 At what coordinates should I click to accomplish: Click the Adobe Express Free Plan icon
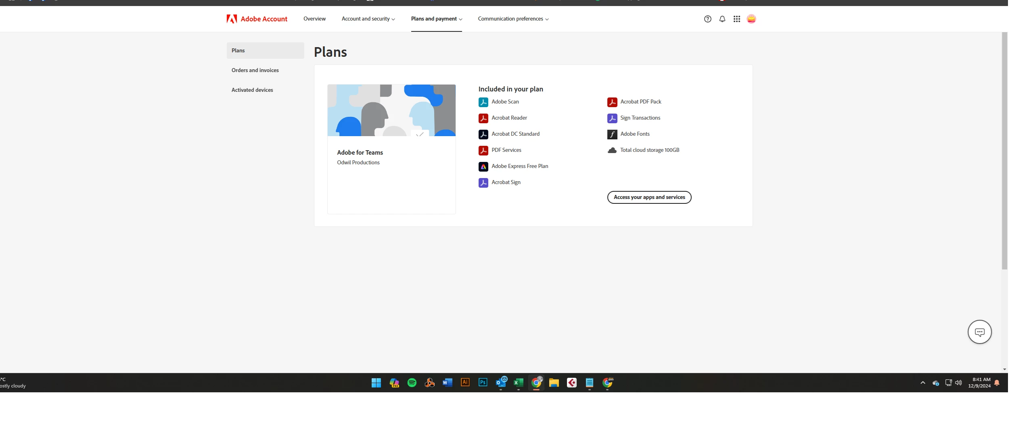coord(483,166)
